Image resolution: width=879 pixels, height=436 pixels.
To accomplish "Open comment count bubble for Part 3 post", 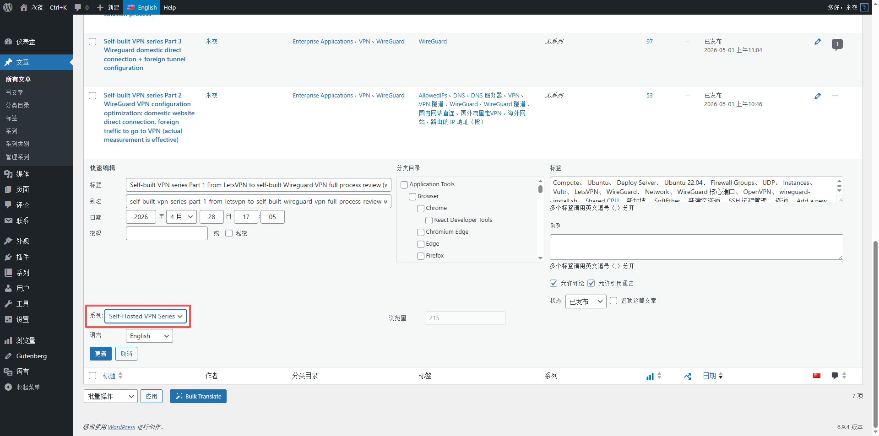I will pyautogui.click(x=837, y=44).
